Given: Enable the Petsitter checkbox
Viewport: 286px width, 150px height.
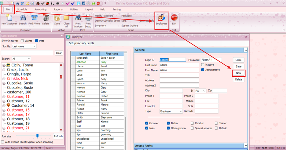Looking at the screenshot, I should (192, 123).
